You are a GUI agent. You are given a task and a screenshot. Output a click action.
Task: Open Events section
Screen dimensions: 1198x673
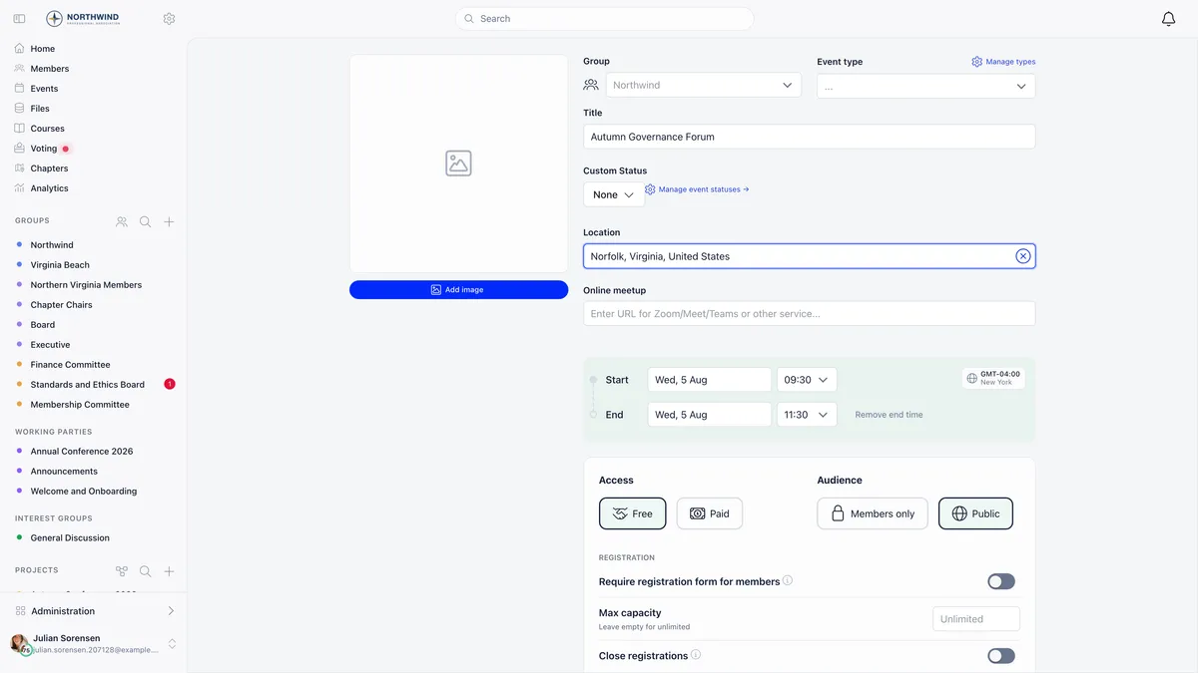pos(44,89)
